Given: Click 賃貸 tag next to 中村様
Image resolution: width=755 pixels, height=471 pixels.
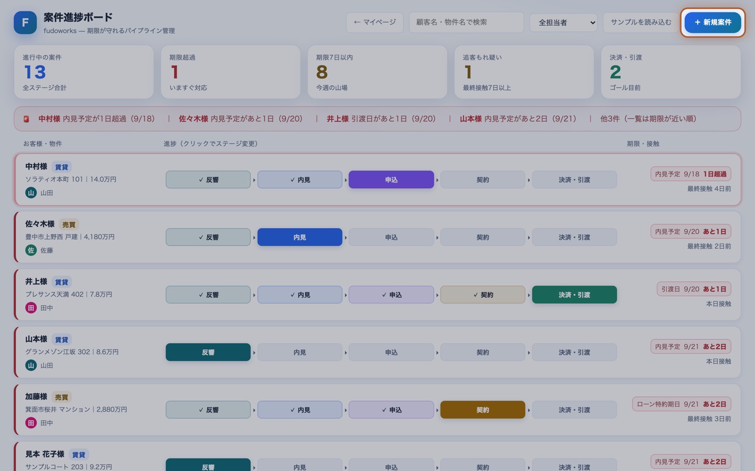Looking at the screenshot, I should [61, 167].
